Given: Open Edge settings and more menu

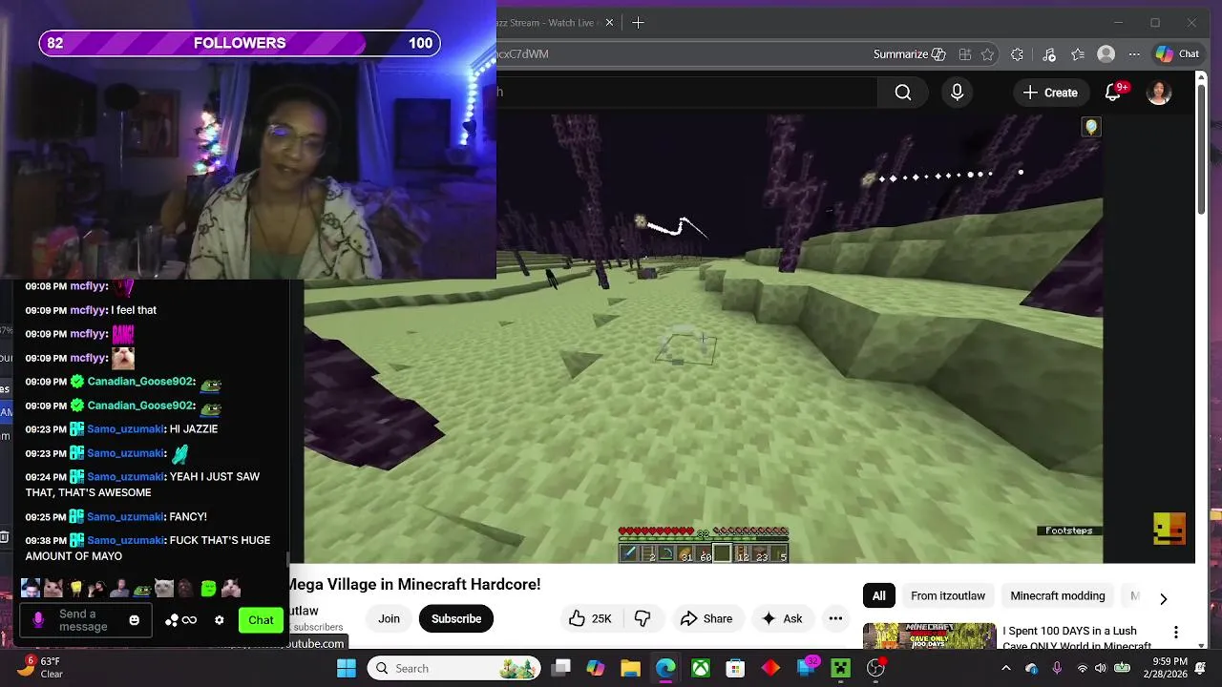Looking at the screenshot, I should tap(1134, 54).
